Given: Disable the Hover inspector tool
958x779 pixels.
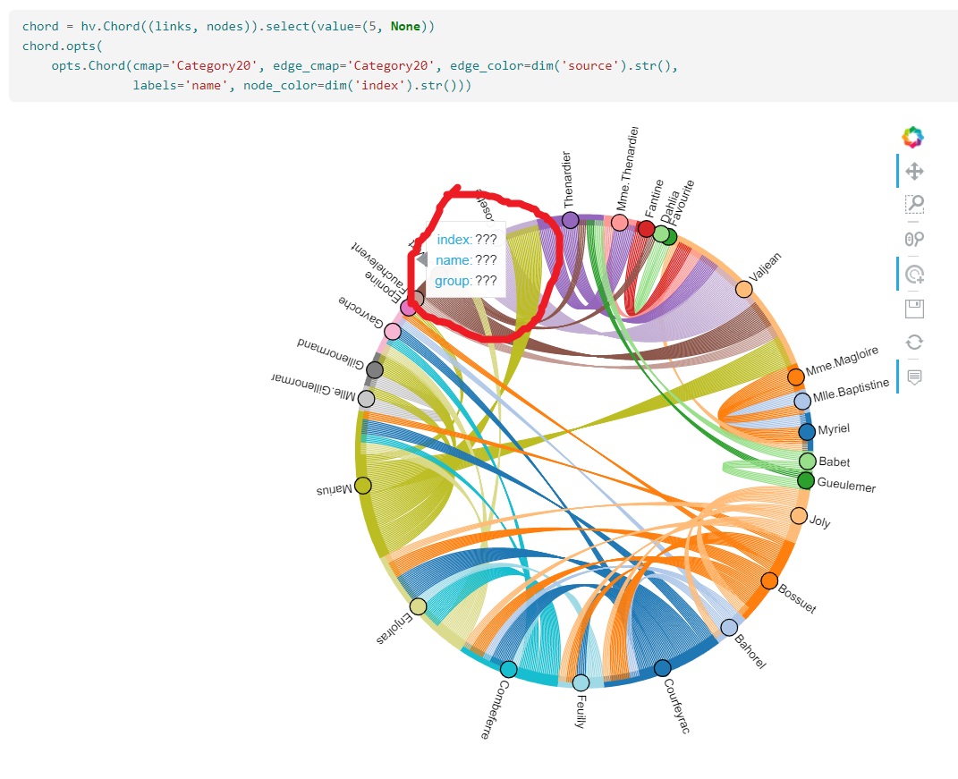Looking at the screenshot, I should click(x=914, y=377).
